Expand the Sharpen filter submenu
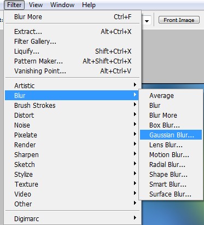 click(72, 154)
